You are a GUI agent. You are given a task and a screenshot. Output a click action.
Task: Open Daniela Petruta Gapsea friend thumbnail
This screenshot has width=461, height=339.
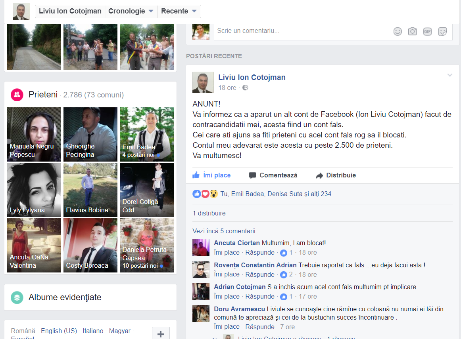pyautogui.click(x=147, y=246)
